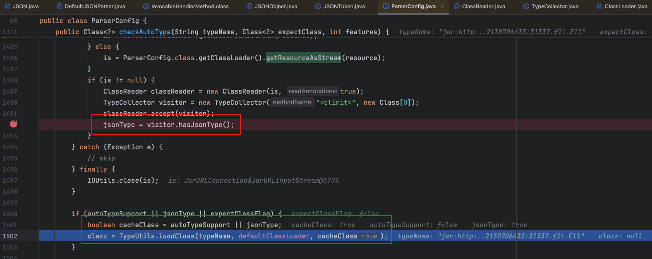Image resolution: width=652 pixels, height=259 pixels.
Task: Select the ClassReader.java tab
Action: pyautogui.click(x=480, y=6)
